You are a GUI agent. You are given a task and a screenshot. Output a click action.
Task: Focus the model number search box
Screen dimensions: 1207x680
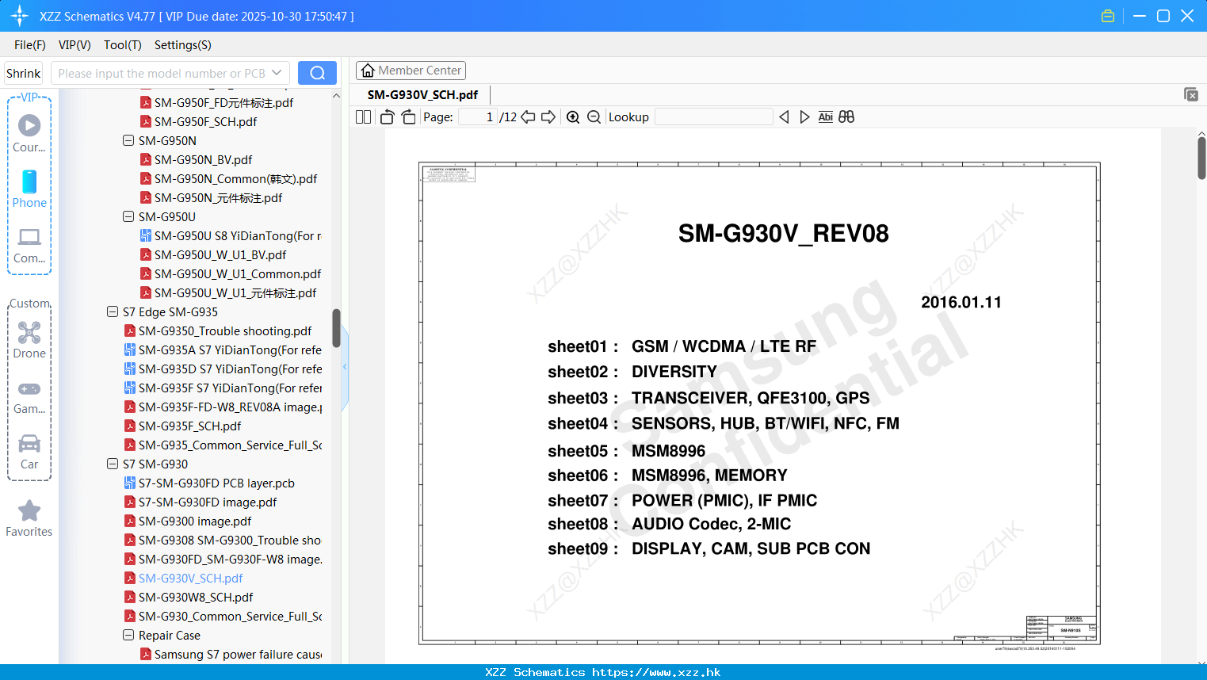[x=162, y=73]
